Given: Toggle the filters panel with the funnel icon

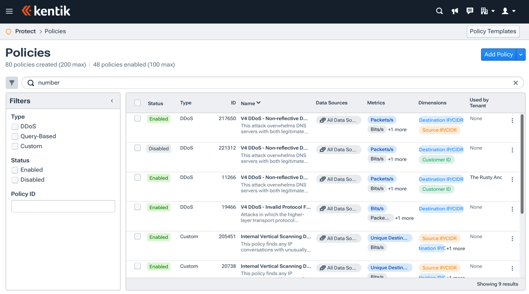Looking at the screenshot, I should [11, 82].
